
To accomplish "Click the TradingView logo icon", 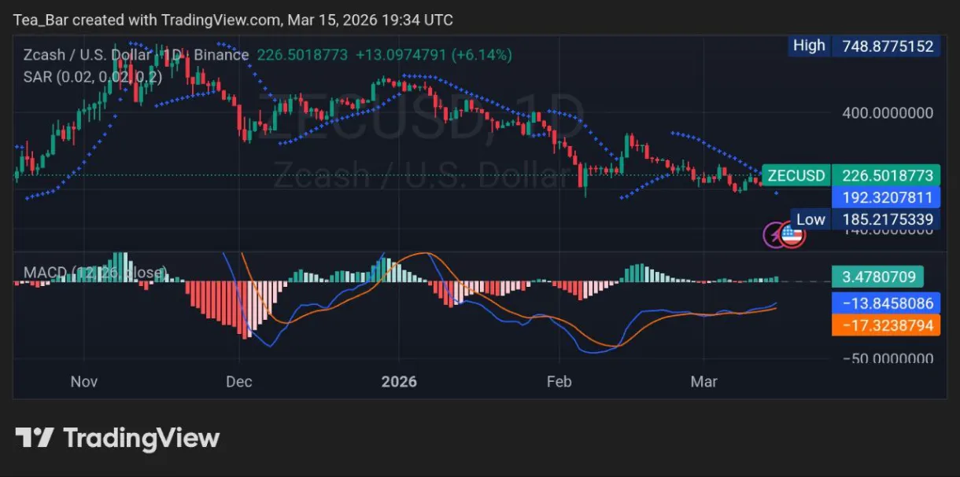I will [x=35, y=438].
